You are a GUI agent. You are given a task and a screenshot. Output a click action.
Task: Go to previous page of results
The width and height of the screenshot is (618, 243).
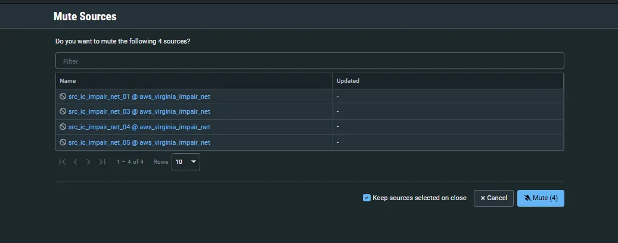[x=75, y=162]
